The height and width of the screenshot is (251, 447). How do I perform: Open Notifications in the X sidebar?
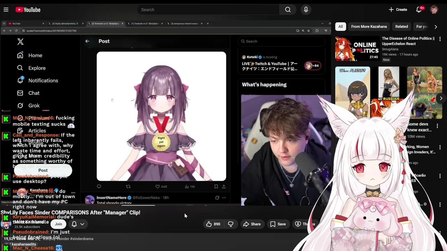(37, 81)
